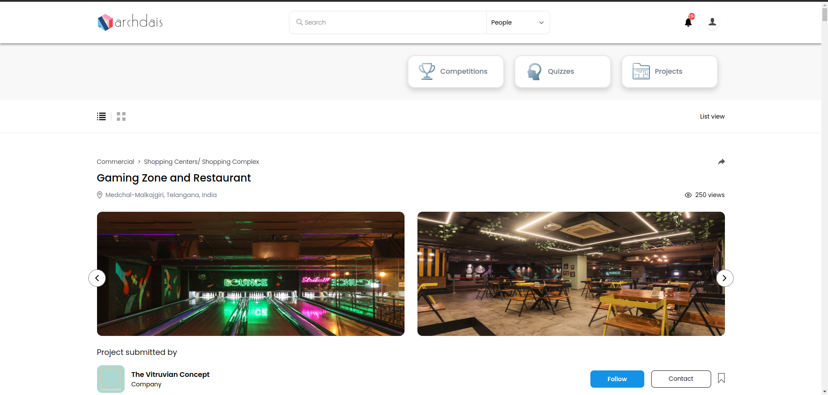
Task: Click the bowling alley photo
Action: (250, 273)
